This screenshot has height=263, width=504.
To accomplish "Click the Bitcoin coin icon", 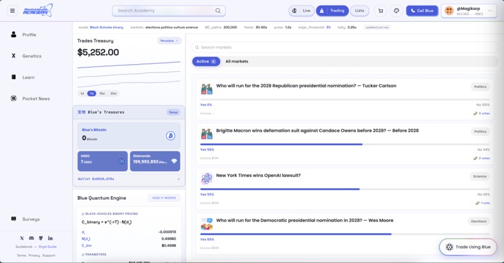I will (x=171, y=136).
